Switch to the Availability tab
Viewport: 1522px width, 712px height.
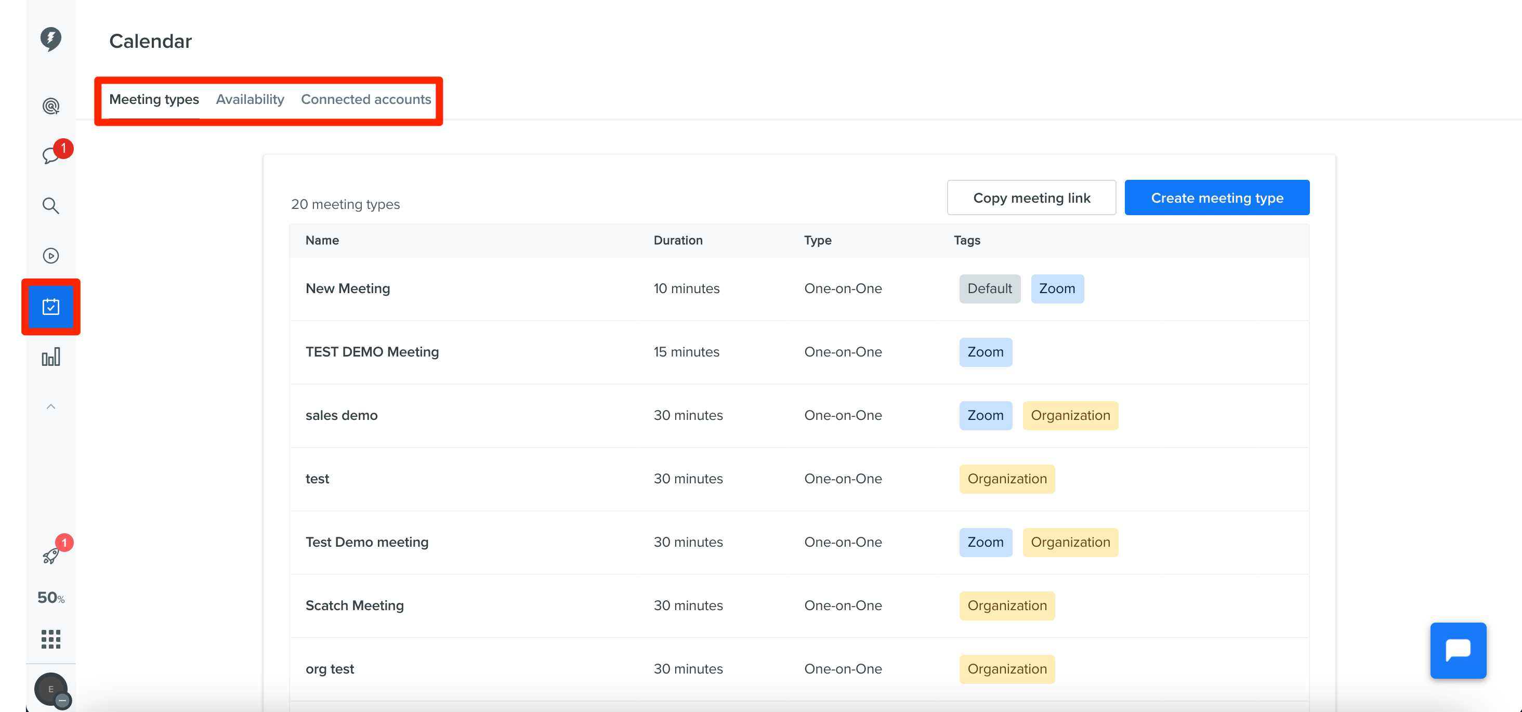pos(250,99)
